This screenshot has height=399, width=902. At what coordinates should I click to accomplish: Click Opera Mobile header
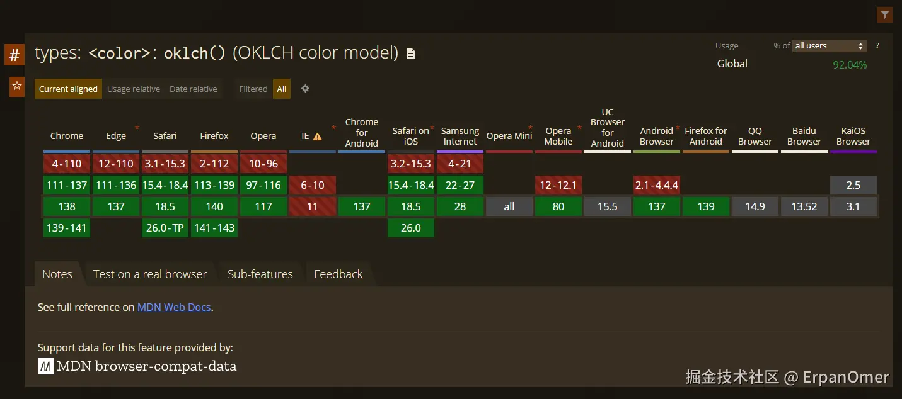[558, 136]
